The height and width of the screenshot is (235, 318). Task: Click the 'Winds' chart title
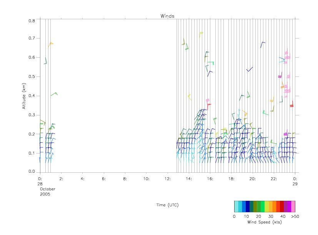167,16
